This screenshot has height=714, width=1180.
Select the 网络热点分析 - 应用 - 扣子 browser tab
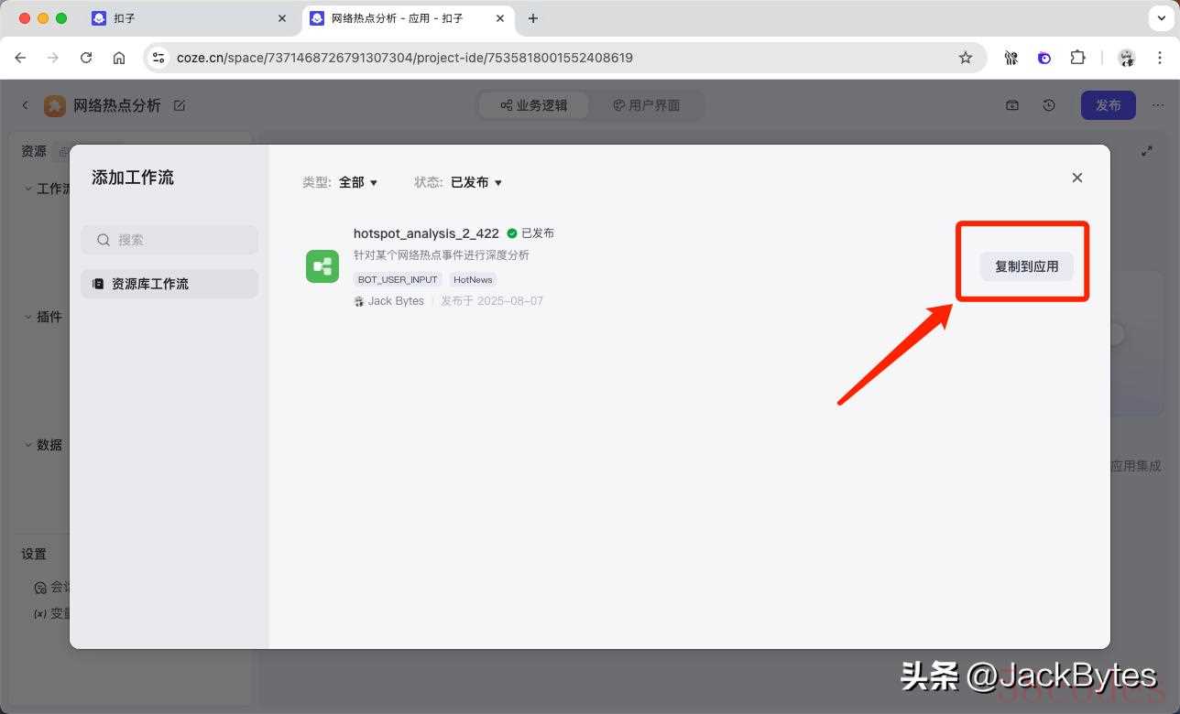pos(409,18)
